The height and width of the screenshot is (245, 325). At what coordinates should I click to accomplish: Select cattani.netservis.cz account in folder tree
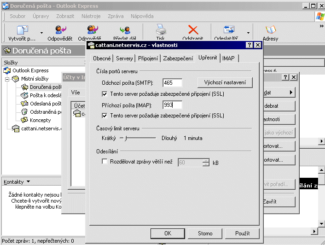click(x=41, y=128)
